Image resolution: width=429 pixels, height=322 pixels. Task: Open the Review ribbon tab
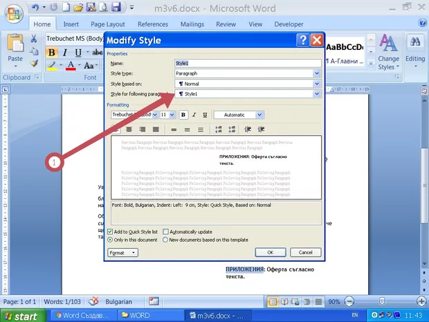click(x=226, y=24)
